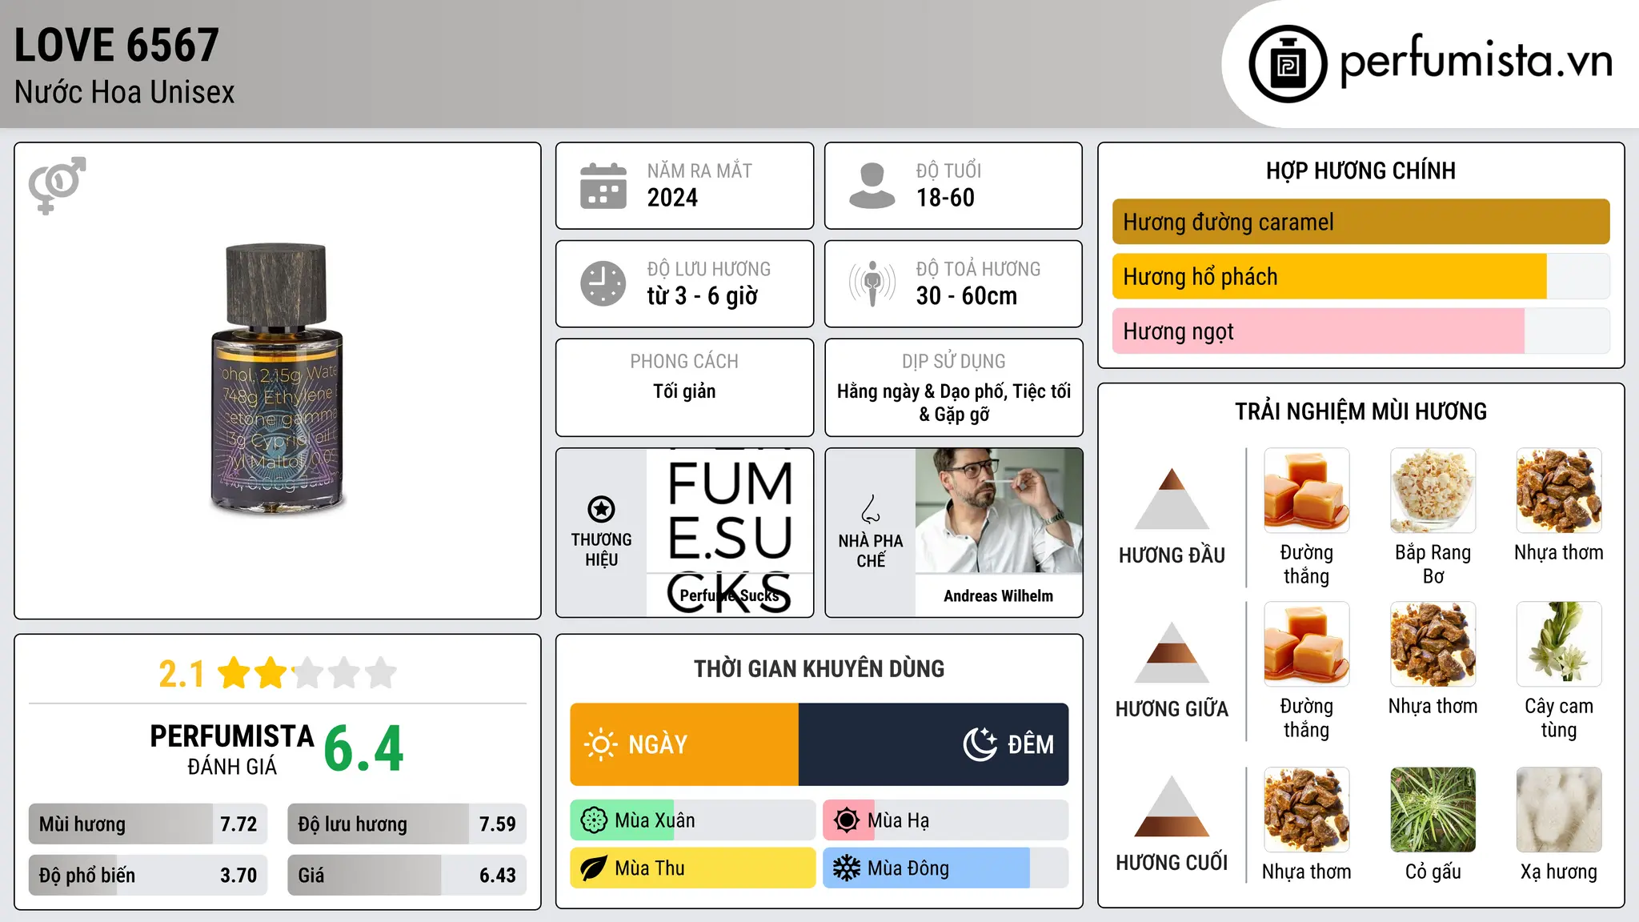1639x922 pixels.
Task: Click the sun icon next to NGÀY
Action: point(601,744)
